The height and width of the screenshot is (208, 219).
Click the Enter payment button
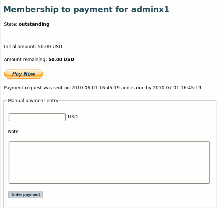tap(26, 194)
